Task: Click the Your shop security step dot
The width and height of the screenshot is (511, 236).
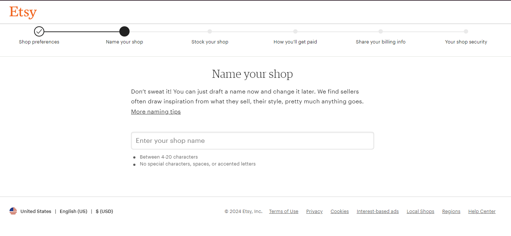Action: [466, 31]
